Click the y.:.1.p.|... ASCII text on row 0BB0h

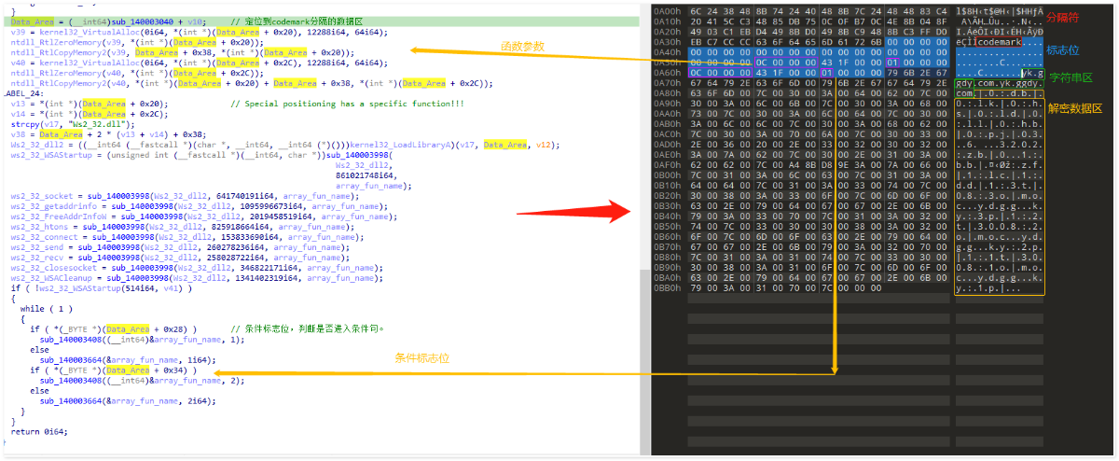pyautogui.click(x=988, y=287)
